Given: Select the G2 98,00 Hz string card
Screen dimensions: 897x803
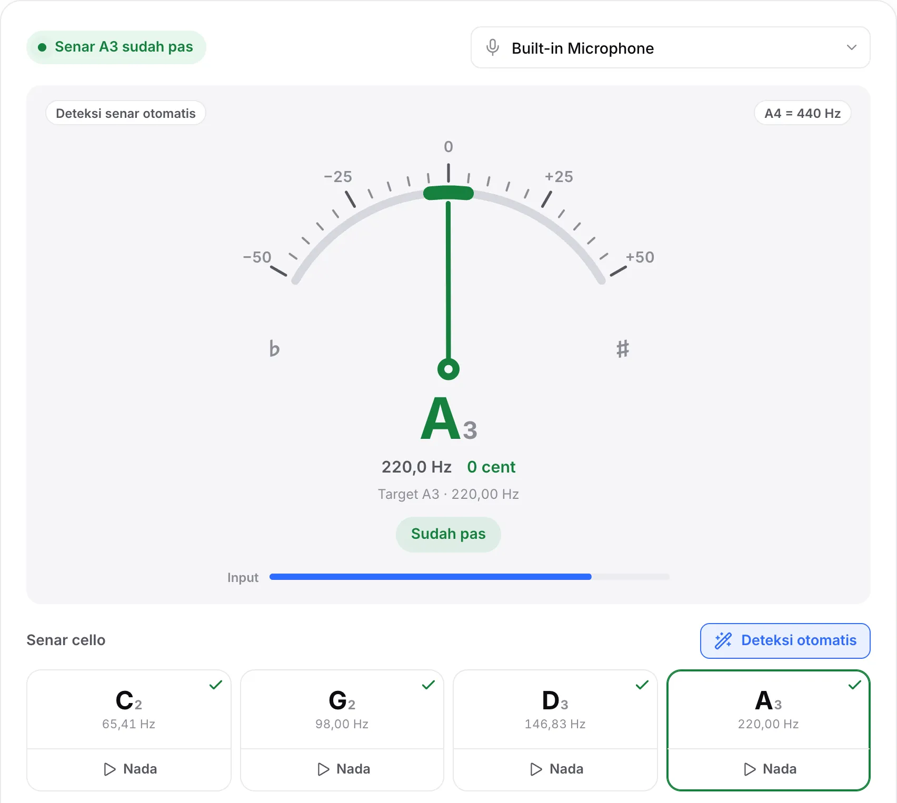Looking at the screenshot, I should [342, 709].
